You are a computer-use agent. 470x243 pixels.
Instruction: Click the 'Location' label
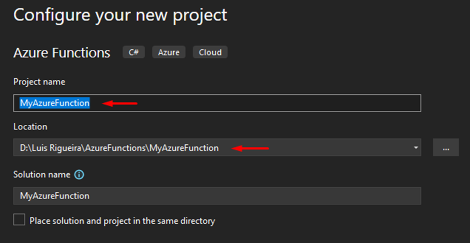point(30,127)
